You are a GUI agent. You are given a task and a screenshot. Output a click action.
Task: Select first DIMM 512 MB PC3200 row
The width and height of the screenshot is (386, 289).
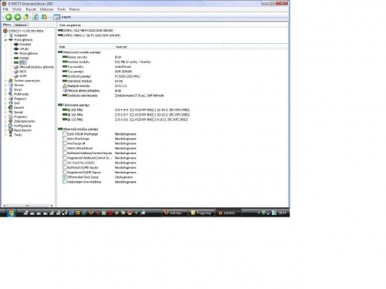pos(86,30)
